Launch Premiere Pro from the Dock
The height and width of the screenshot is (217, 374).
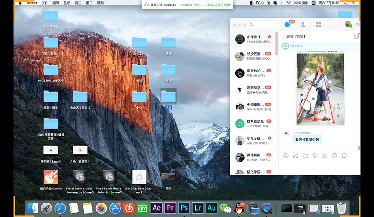click(x=170, y=208)
